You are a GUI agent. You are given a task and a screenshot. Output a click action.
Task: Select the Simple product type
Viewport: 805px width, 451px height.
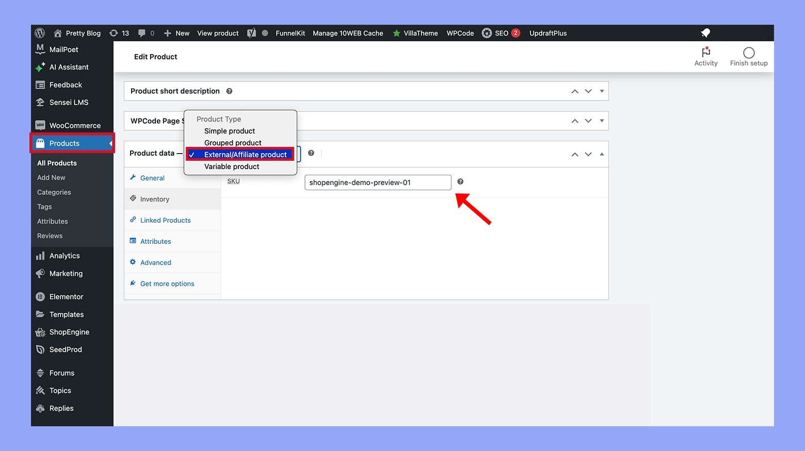pyautogui.click(x=229, y=131)
